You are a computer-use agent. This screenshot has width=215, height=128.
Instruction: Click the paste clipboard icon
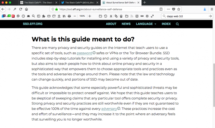121,16
